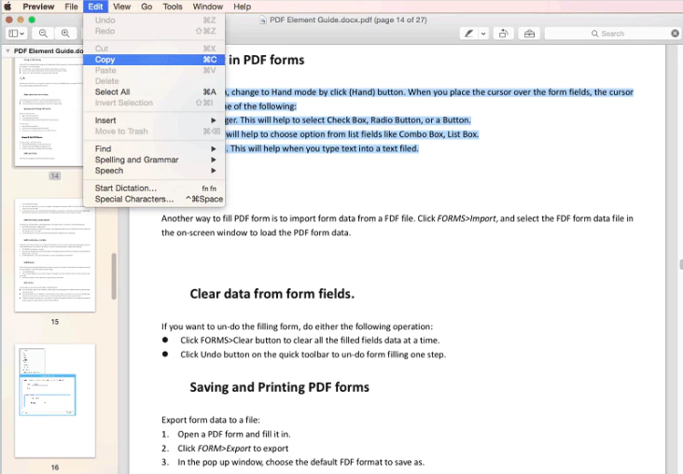
Task: Open the Apple menu
Action: pyautogui.click(x=7, y=7)
